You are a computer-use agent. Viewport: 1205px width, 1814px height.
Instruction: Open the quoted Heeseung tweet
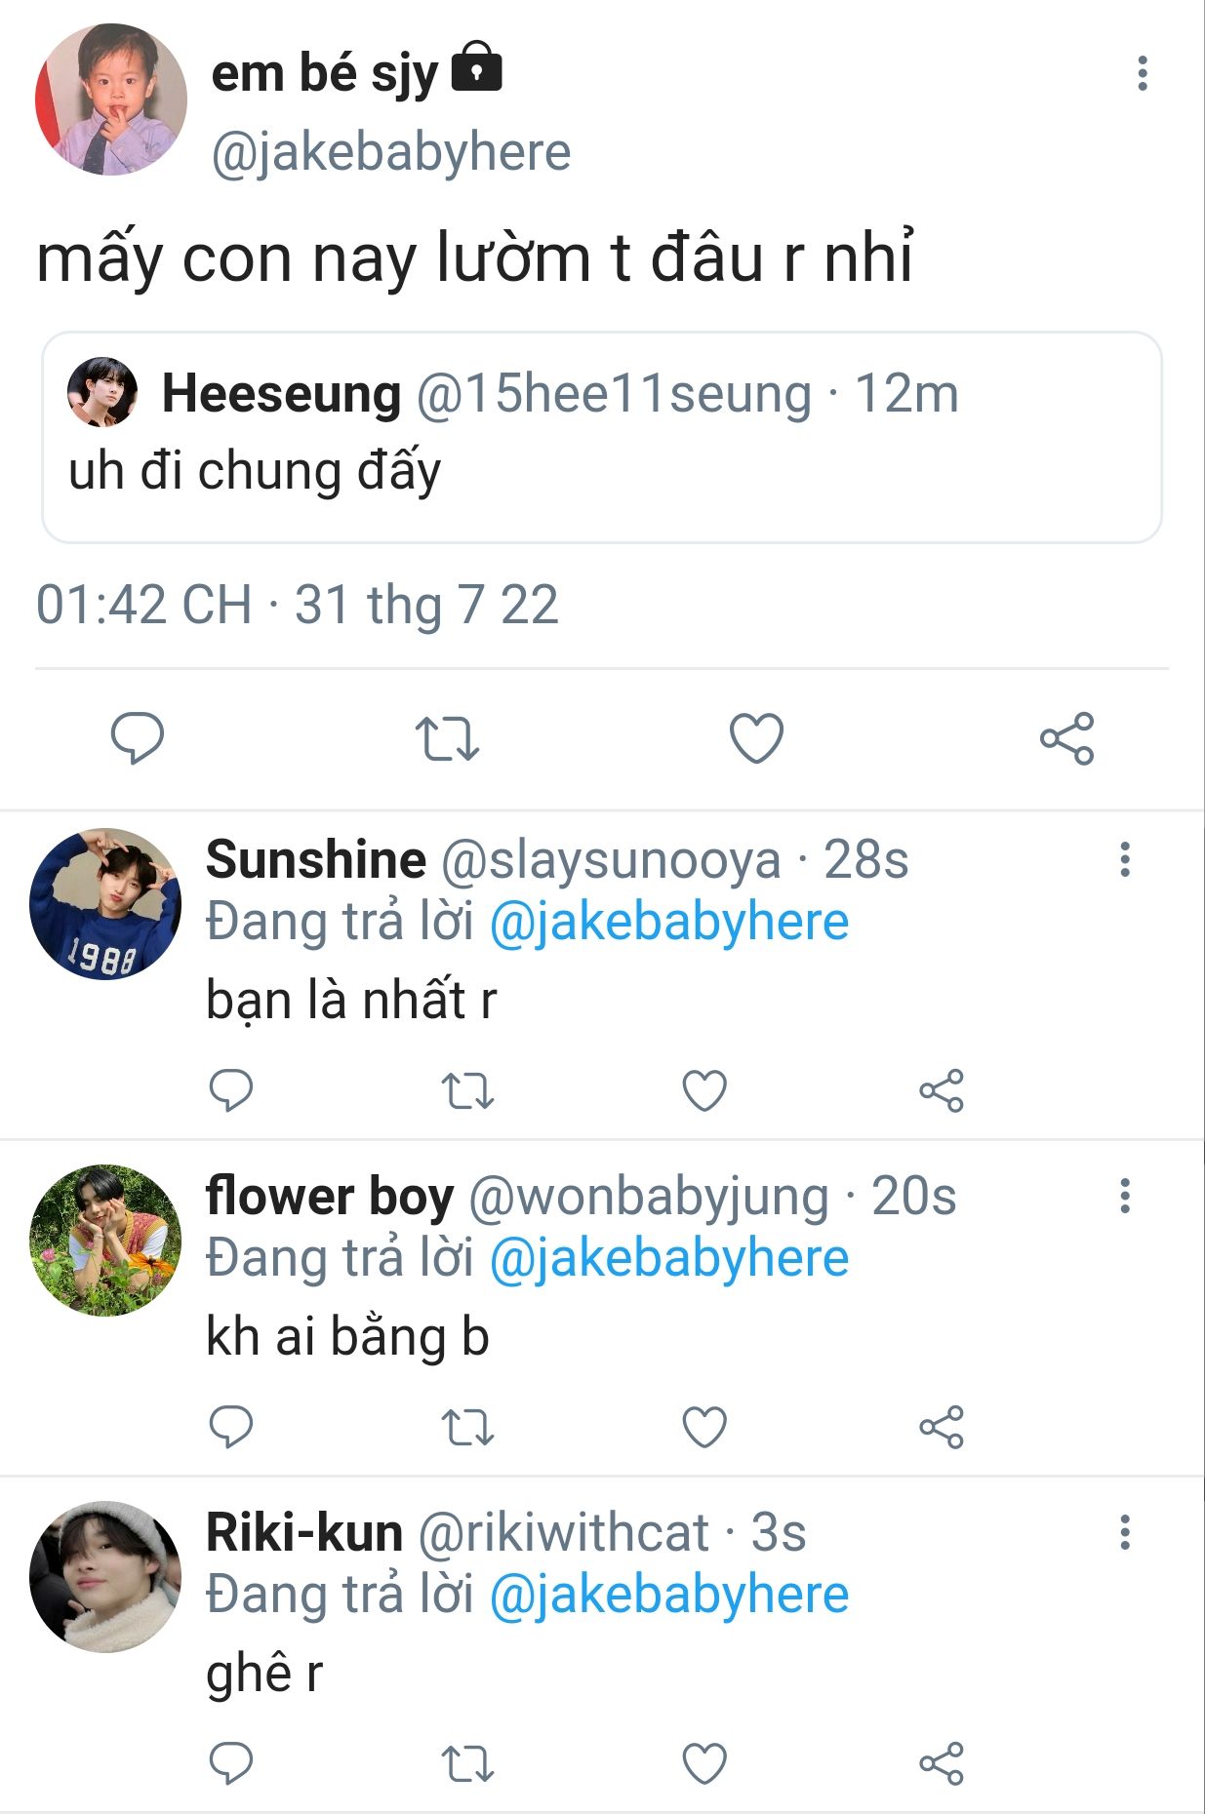tap(601, 437)
